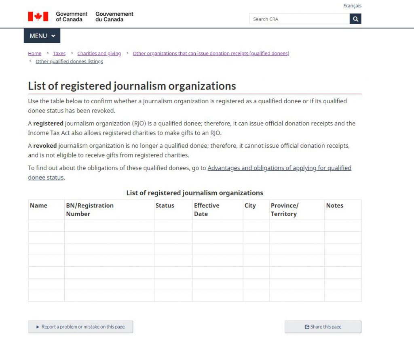The width and height of the screenshot is (414, 339).
Task: Click Share this page button
Action: point(323,327)
